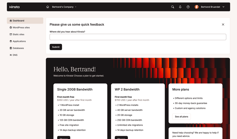This screenshot has height=139, width=237.
Task: Click the DNS sidebar icon
Action: point(11,55)
